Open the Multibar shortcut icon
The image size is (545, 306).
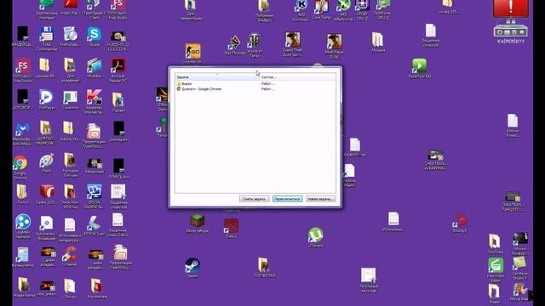pos(95,68)
